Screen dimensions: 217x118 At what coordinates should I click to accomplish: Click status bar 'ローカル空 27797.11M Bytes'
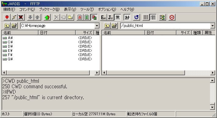(x=94, y=114)
